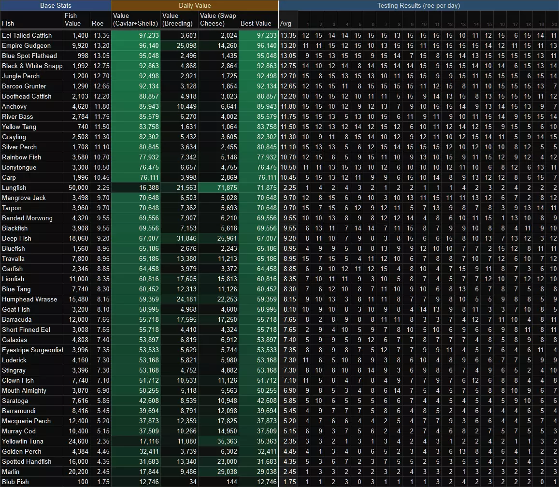Select the 'Macquarie Perch' name cell
This screenshot has height=487, width=559.
pyautogui.click(x=32, y=421)
